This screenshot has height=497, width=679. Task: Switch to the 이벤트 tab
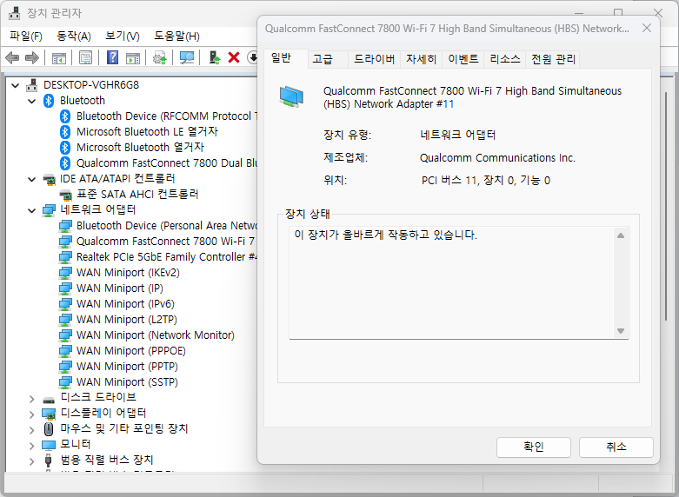[463, 59]
